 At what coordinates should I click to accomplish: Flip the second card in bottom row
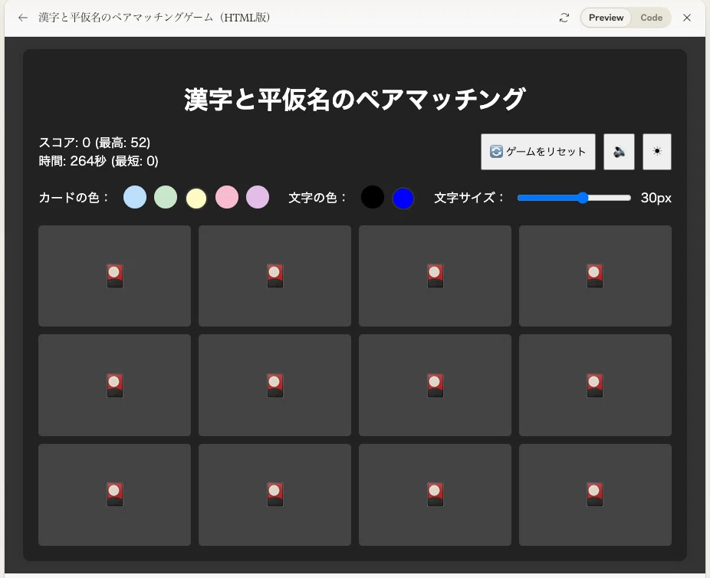click(x=274, y=494)
